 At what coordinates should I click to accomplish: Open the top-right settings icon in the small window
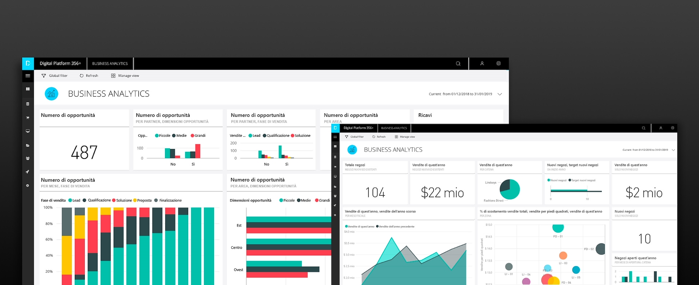pyautogui.click(x=672, y=128)
